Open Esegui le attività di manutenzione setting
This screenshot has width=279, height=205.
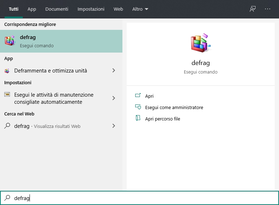54,98
